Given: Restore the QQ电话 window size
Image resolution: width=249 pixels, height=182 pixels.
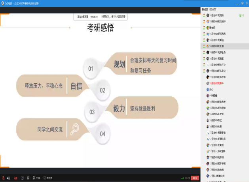Looking at the screenshot, I should click(x=242, y=3).
